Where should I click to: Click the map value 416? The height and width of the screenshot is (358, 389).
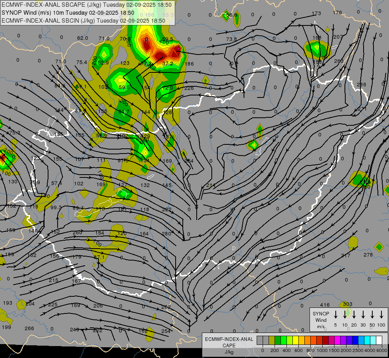tap(325, 305)
